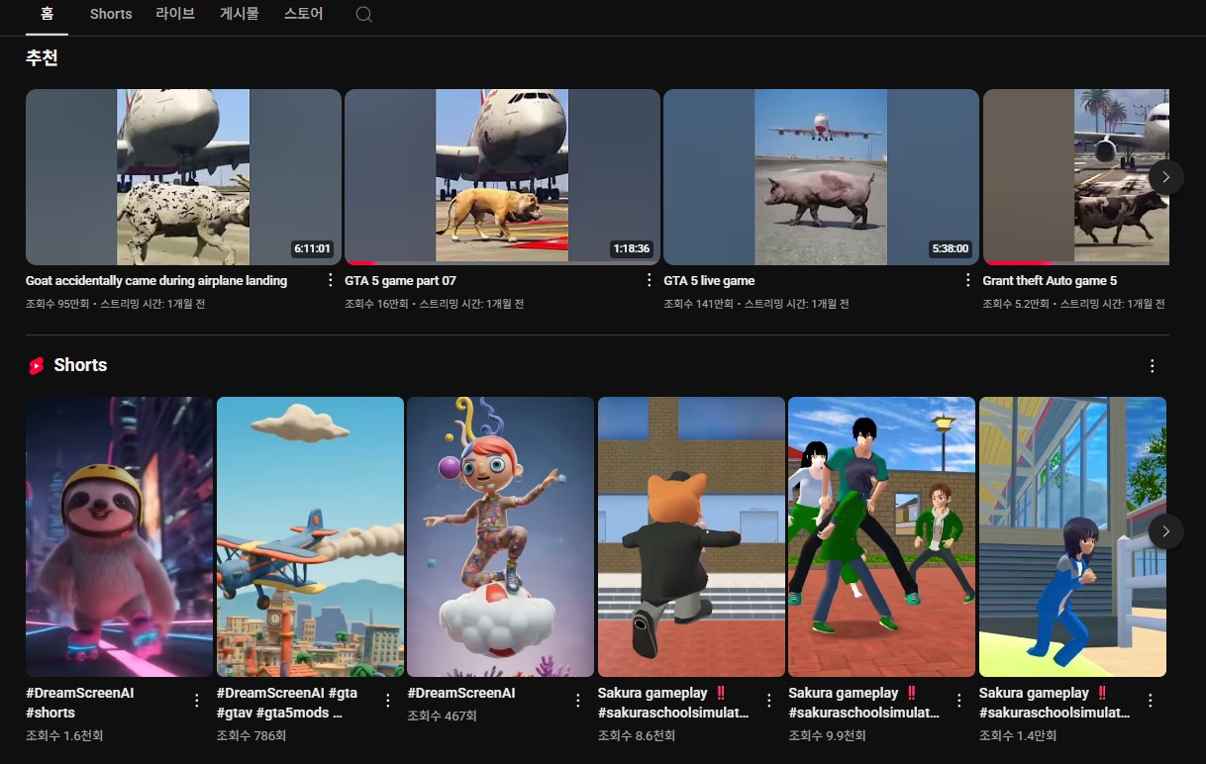Play the cow and airplane video thumbnail

1076,177
